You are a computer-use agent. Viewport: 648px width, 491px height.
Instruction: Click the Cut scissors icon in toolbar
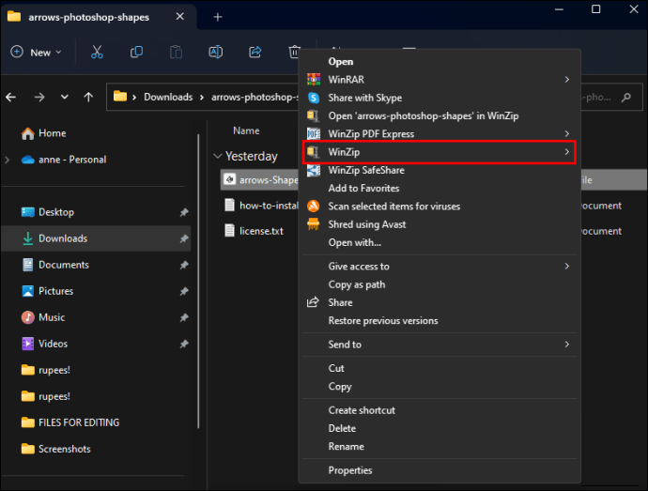click(96, 53)
